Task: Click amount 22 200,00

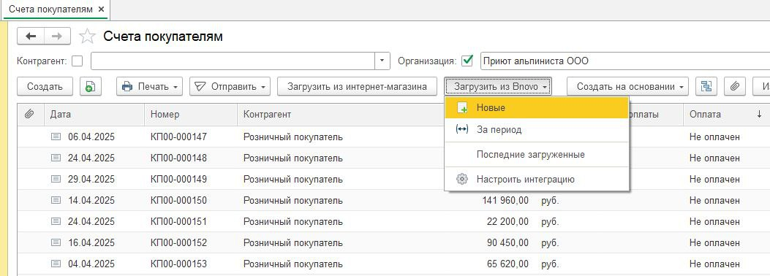Action: click(507, 221)
